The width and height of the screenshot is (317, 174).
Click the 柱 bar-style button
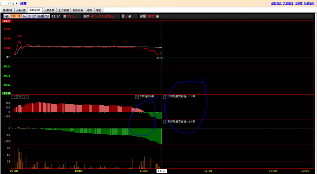point(26,97)
